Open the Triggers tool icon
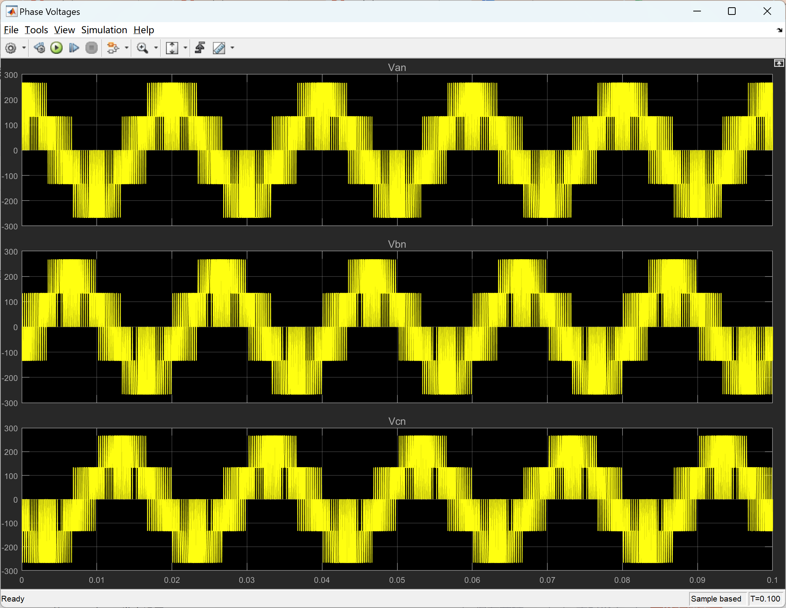786x608 pixels. pos(200,48)
